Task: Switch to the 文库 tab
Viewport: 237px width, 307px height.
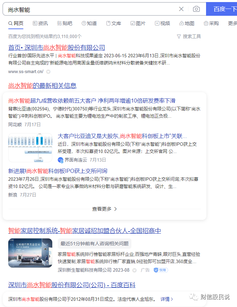Action: coord(114,23)
